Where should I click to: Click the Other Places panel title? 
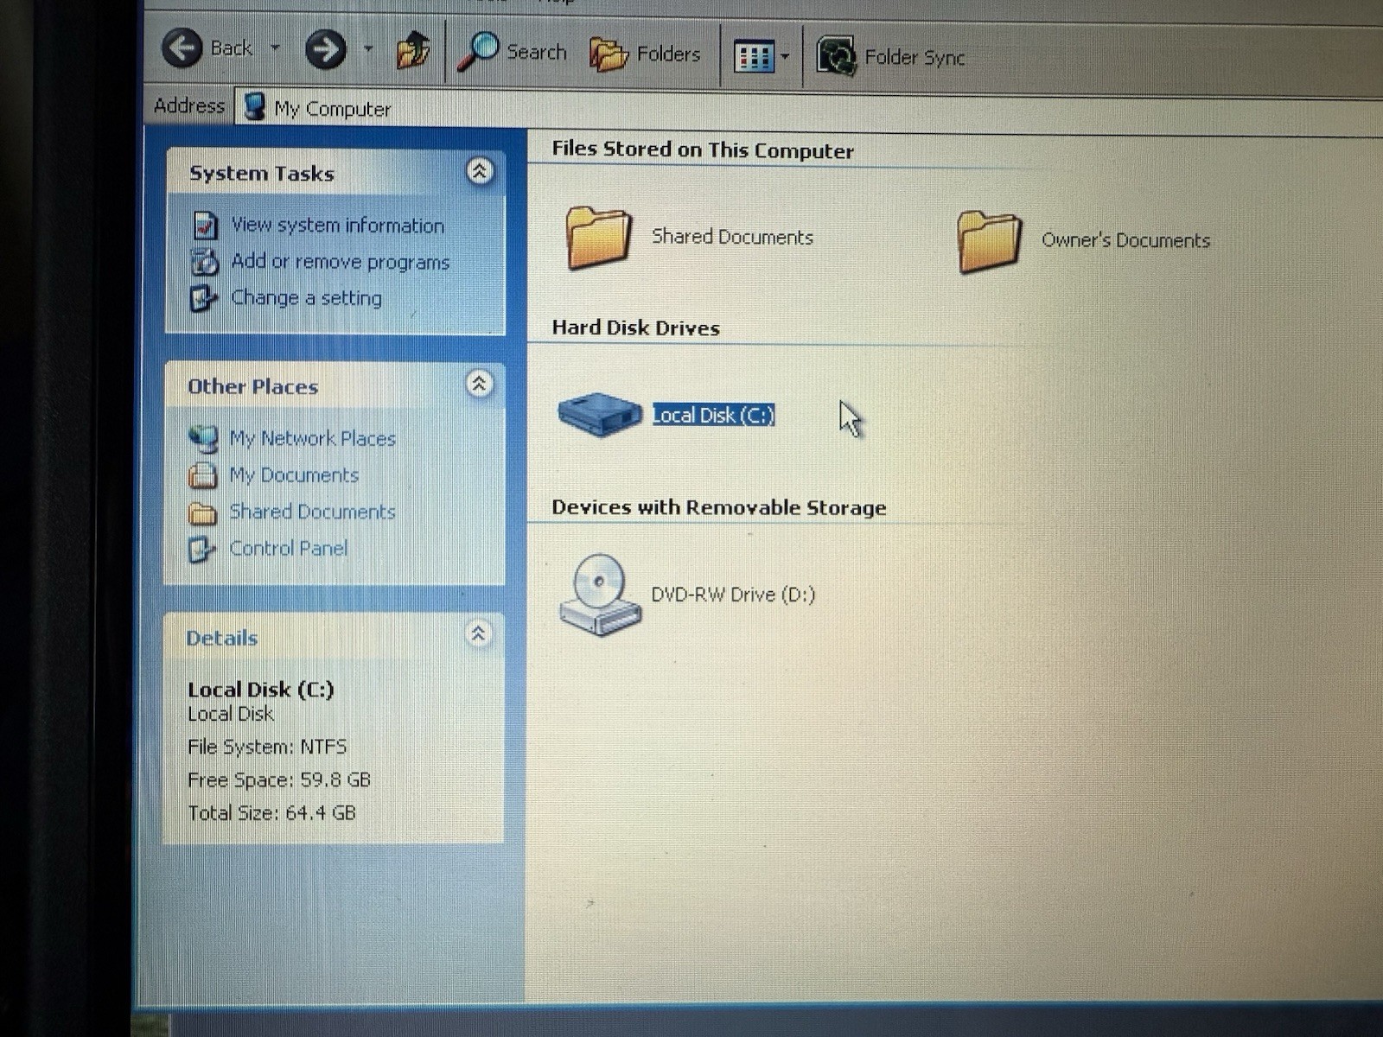(x=253, y=386)
